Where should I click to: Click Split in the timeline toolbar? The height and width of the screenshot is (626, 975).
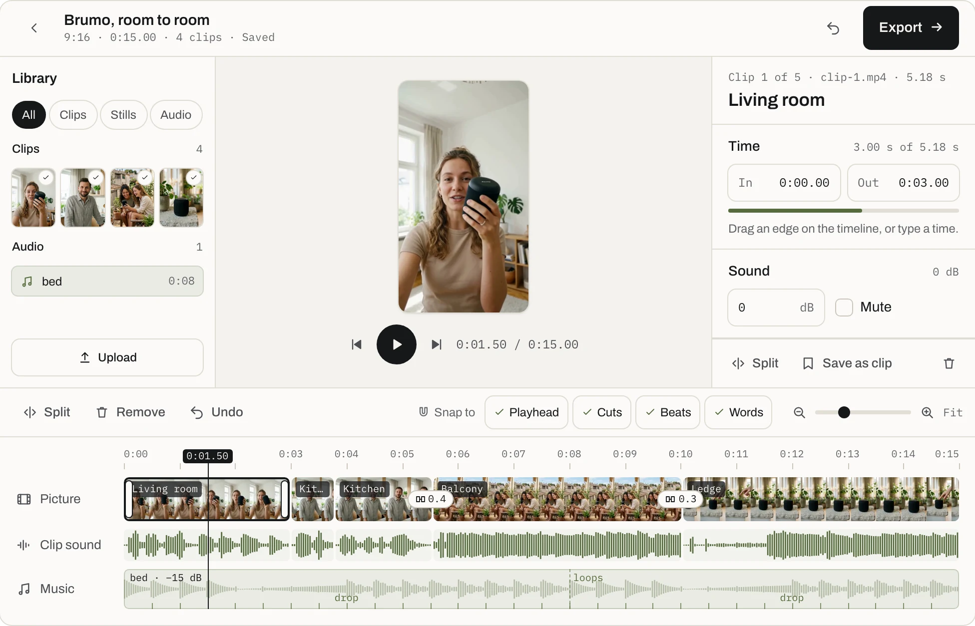click(x=47, y=412)
